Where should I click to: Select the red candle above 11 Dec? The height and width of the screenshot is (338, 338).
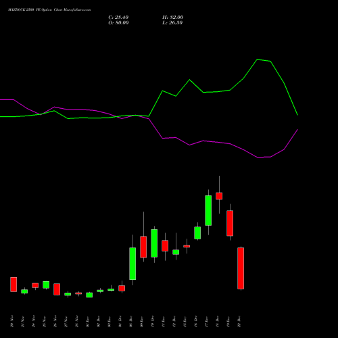165,245
